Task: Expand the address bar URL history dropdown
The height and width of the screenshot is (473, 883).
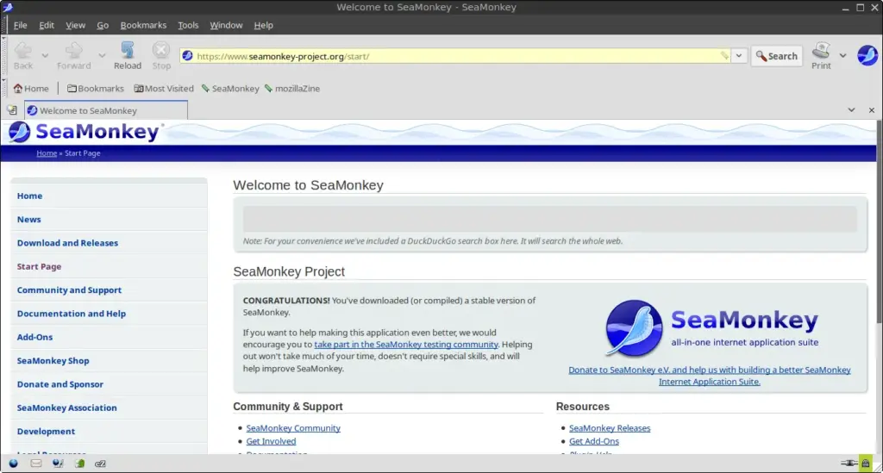Action: click(x=739, y=56)
